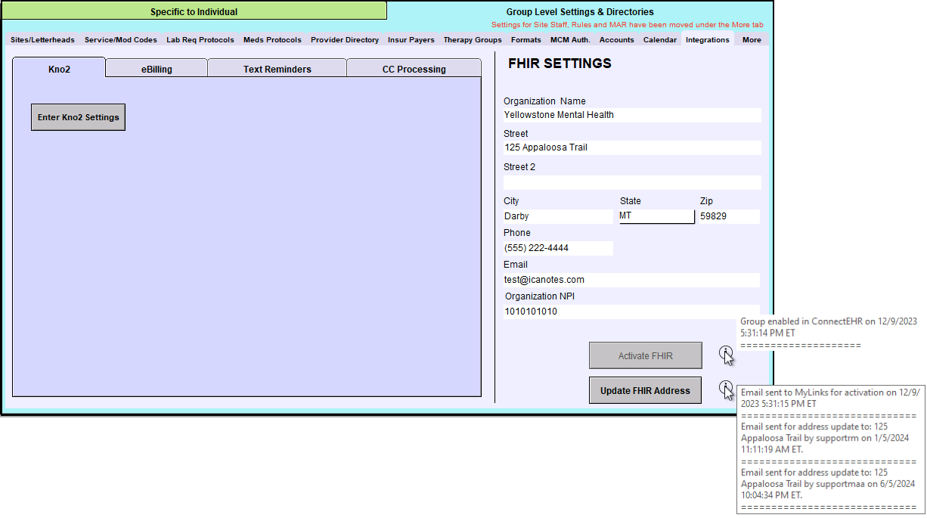Expand the More tab options
927x518 pixels.
tap(751, 39)
